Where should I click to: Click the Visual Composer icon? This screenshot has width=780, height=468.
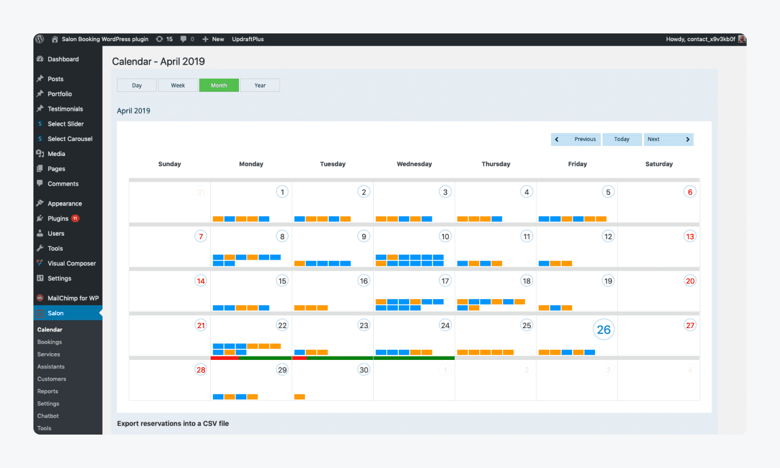coord(40,264)
